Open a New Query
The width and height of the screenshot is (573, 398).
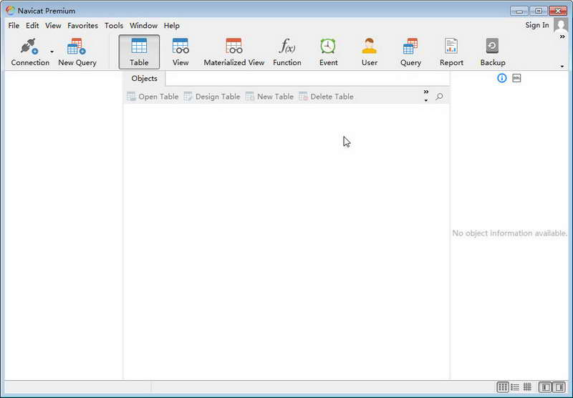tap(77, 52)
